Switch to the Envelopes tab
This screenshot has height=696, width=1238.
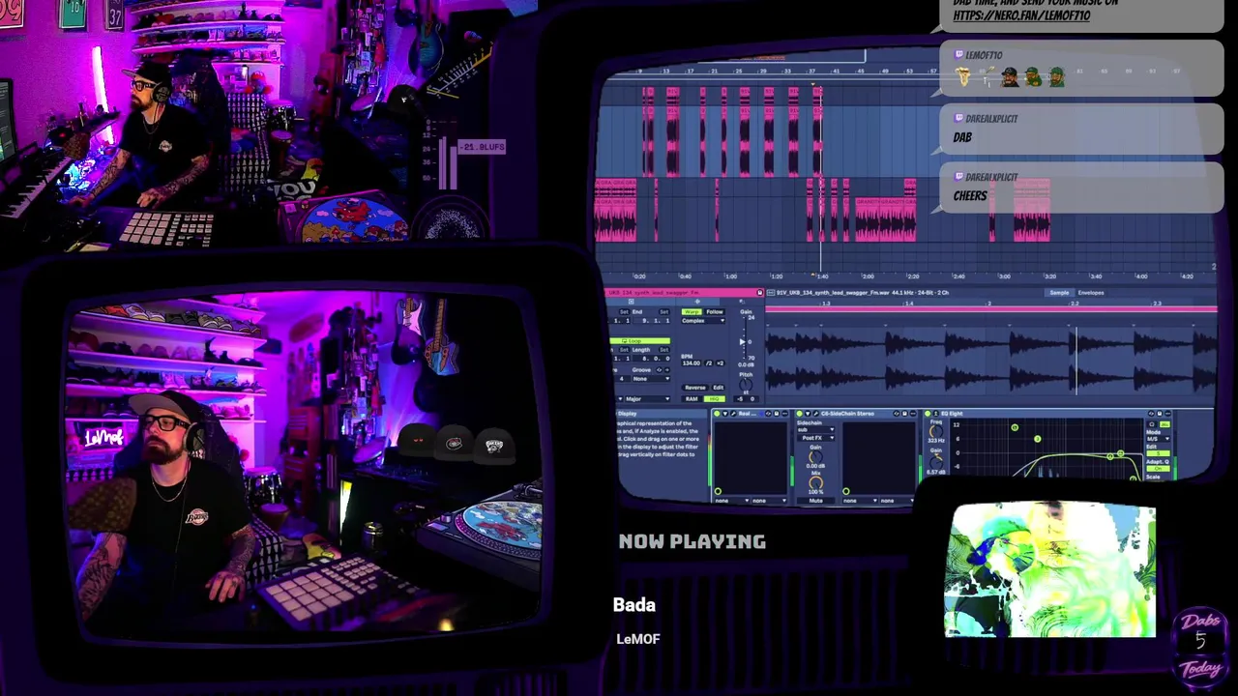coord(1091,292)
